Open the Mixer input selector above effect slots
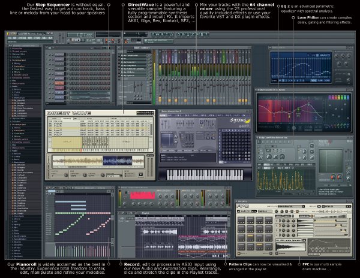Screen dimensions: 360x278 138,52
